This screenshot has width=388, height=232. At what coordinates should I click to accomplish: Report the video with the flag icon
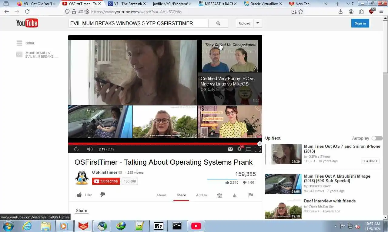pos(251,195)
